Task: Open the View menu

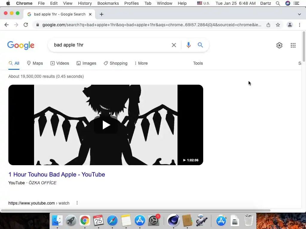Action: (68, 3)
